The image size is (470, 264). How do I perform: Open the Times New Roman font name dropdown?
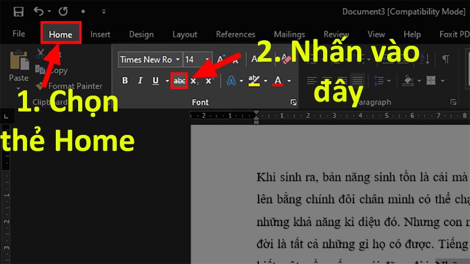(x=177, y=59)
